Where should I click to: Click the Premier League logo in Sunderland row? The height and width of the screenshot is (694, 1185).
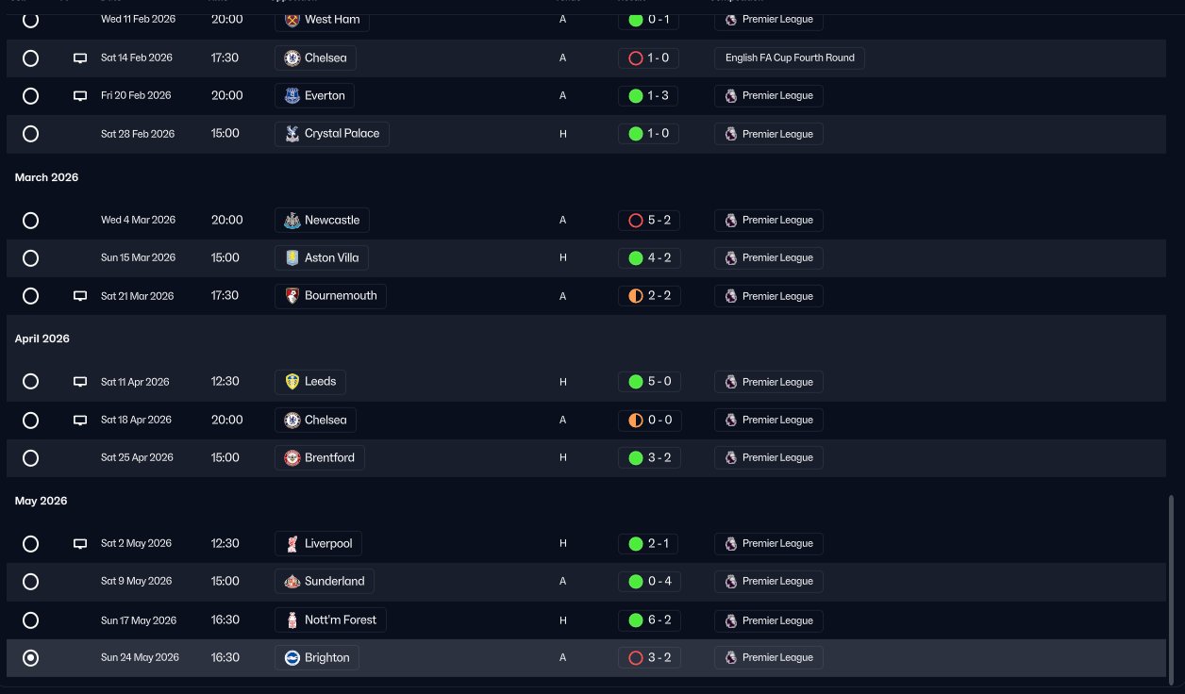(x=731, y=581)
